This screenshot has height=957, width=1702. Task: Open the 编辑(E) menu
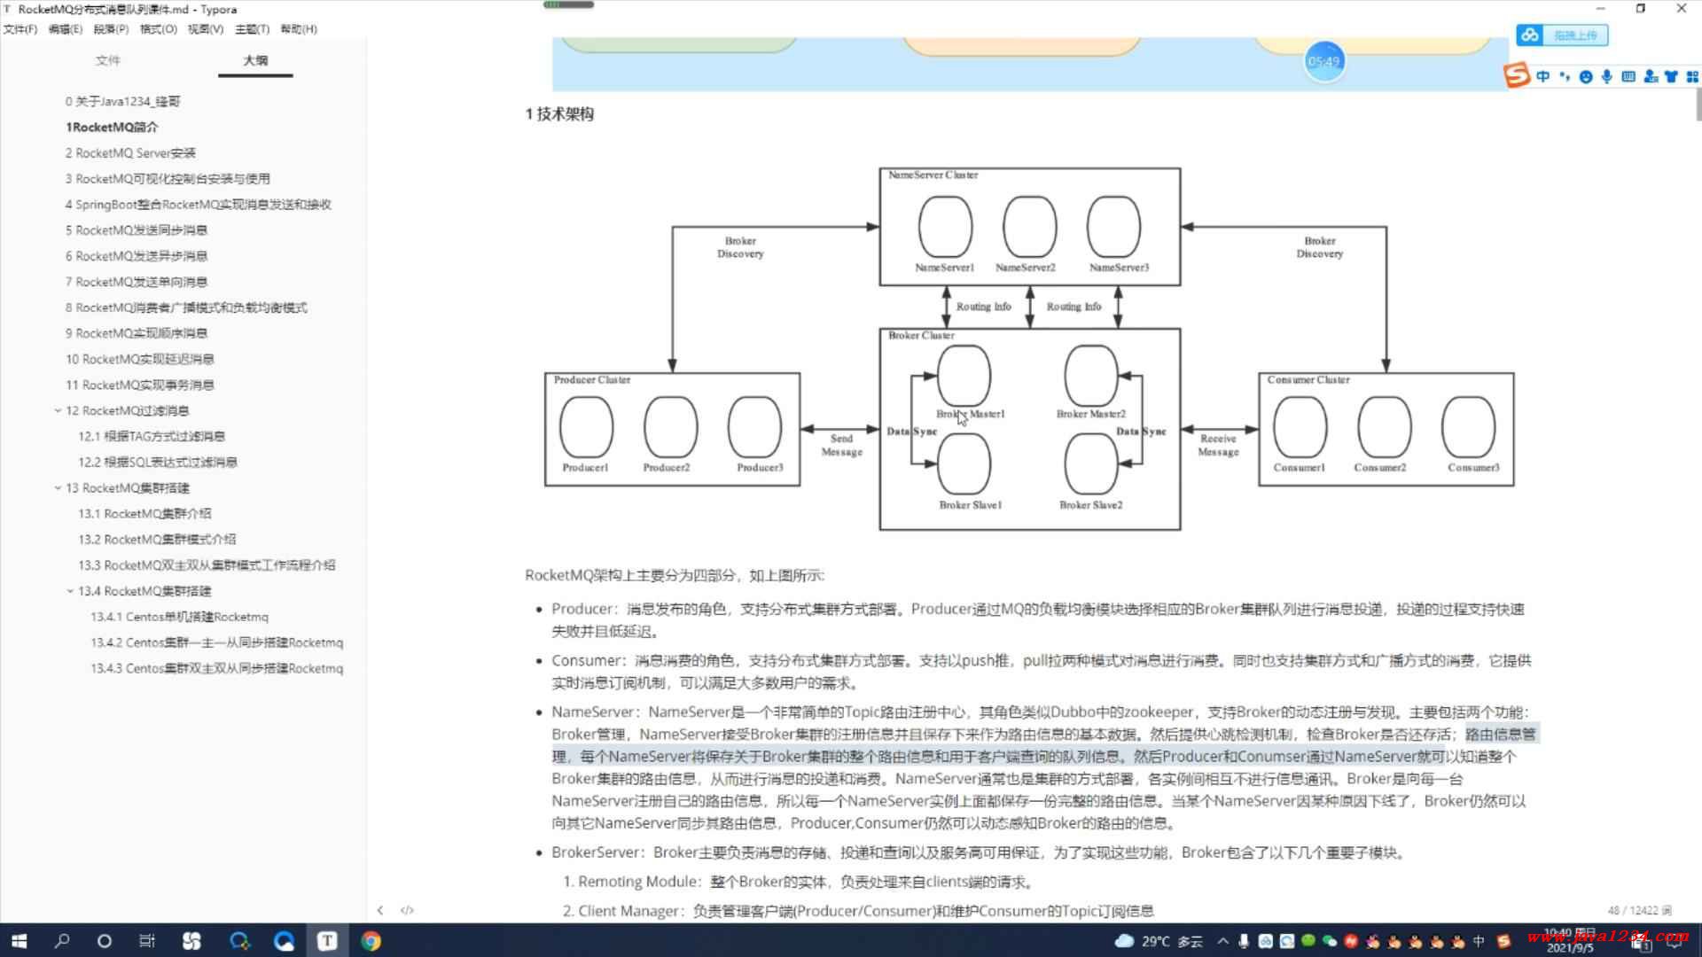click(x=66, y=29)
